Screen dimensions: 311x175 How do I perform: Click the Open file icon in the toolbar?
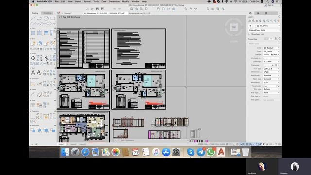point(92,9)
